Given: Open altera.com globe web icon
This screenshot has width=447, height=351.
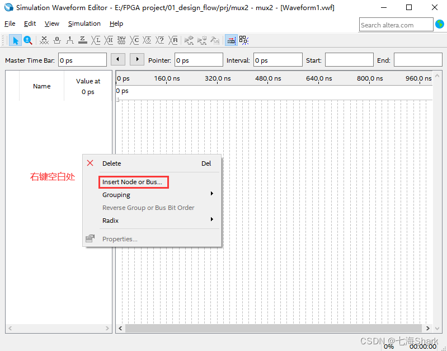Looking at the screenshot, I should 440,24.
